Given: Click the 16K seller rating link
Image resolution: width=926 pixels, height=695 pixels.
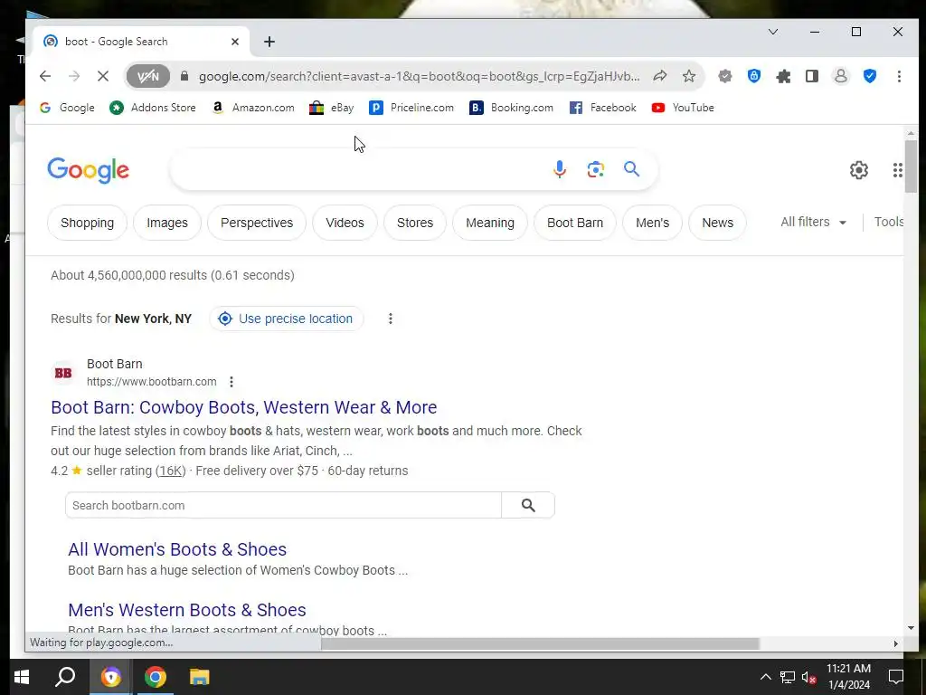Looking at the screenshot, I should coord(170,471).
